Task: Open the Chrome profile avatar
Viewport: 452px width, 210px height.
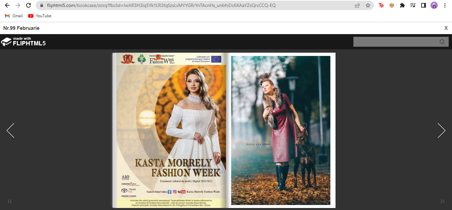Action: 434,5
